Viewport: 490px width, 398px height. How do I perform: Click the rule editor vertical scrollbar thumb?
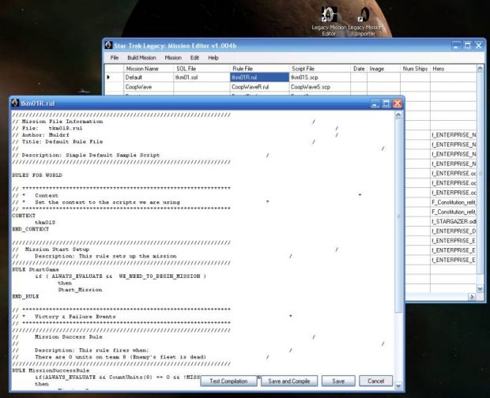pos(398,216)
